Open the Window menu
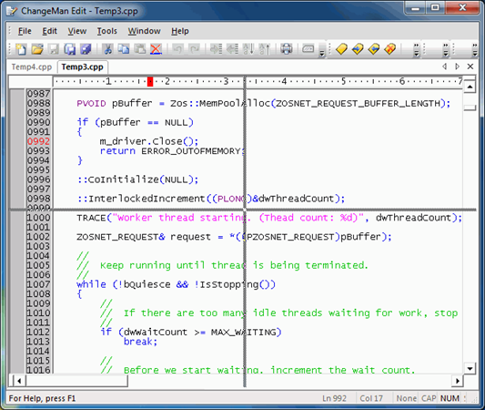485x410 pixels. pyautogui.click(x=144, y=31)
